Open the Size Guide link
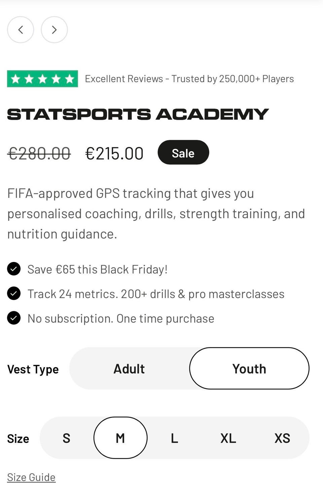This screenshot has height=501, width=323. pyautogui.click(x=31, y=477)
